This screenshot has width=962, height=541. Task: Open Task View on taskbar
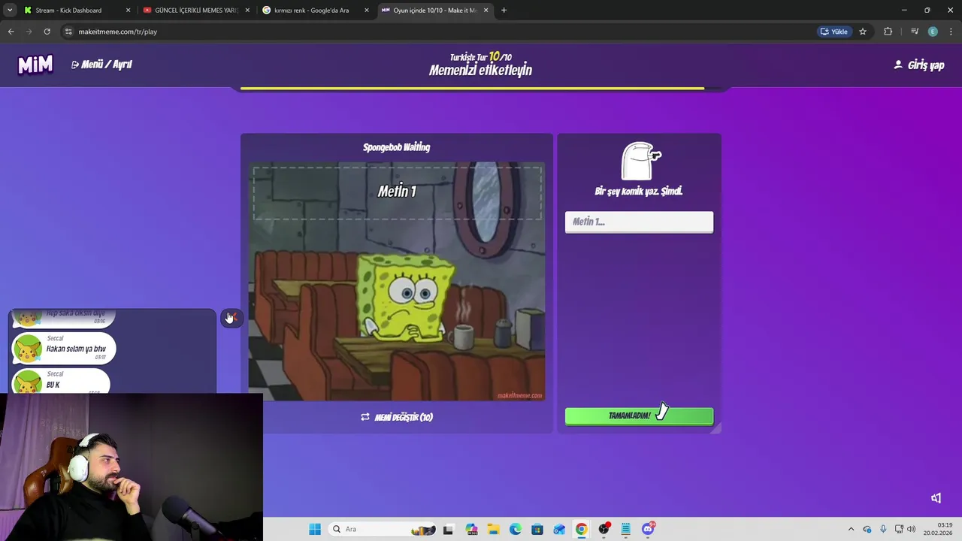pos(449,529)
